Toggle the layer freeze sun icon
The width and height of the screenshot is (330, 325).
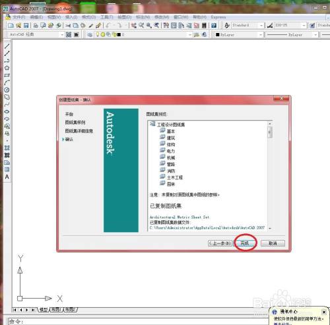[x=103, y=34]
